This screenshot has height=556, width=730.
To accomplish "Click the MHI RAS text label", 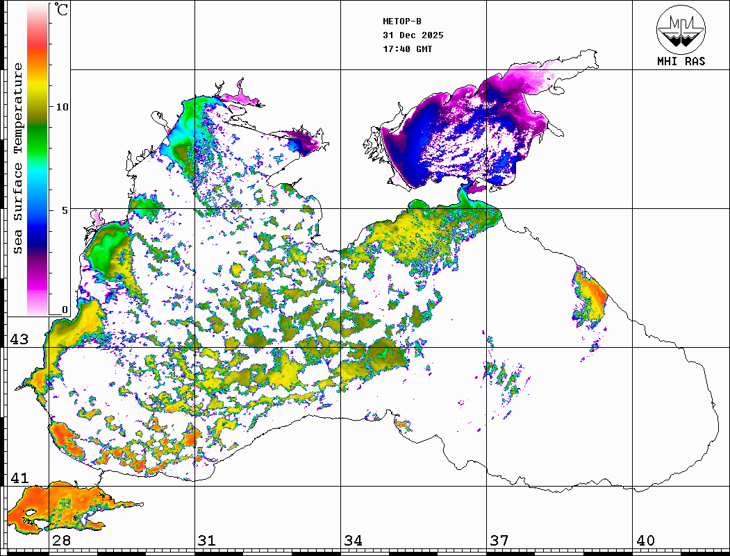I will [681, 61].
